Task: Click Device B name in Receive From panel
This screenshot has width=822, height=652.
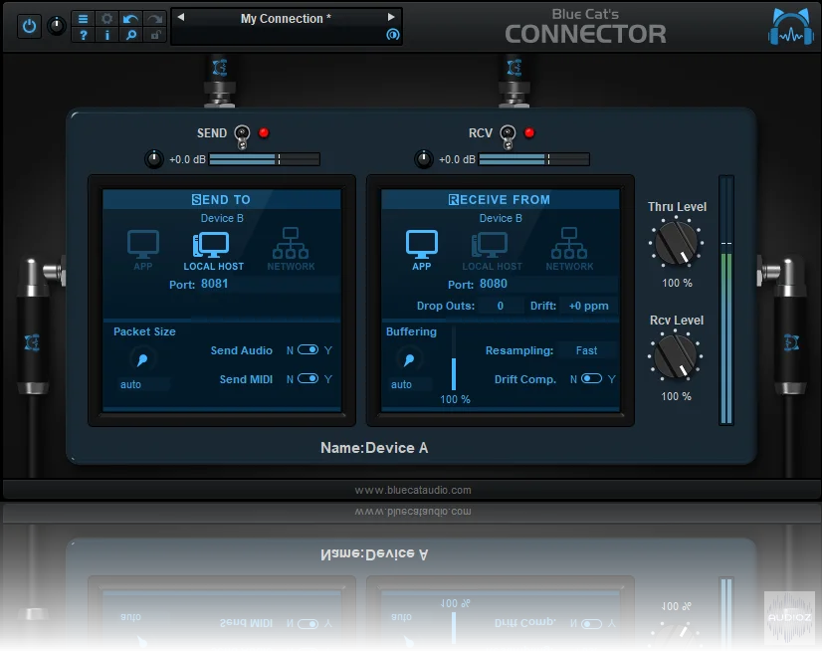Action: tap(501, 218)
